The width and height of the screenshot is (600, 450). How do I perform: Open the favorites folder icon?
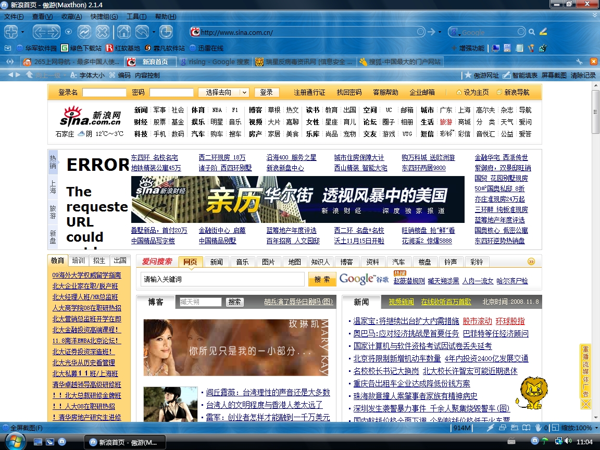[8, 48]
